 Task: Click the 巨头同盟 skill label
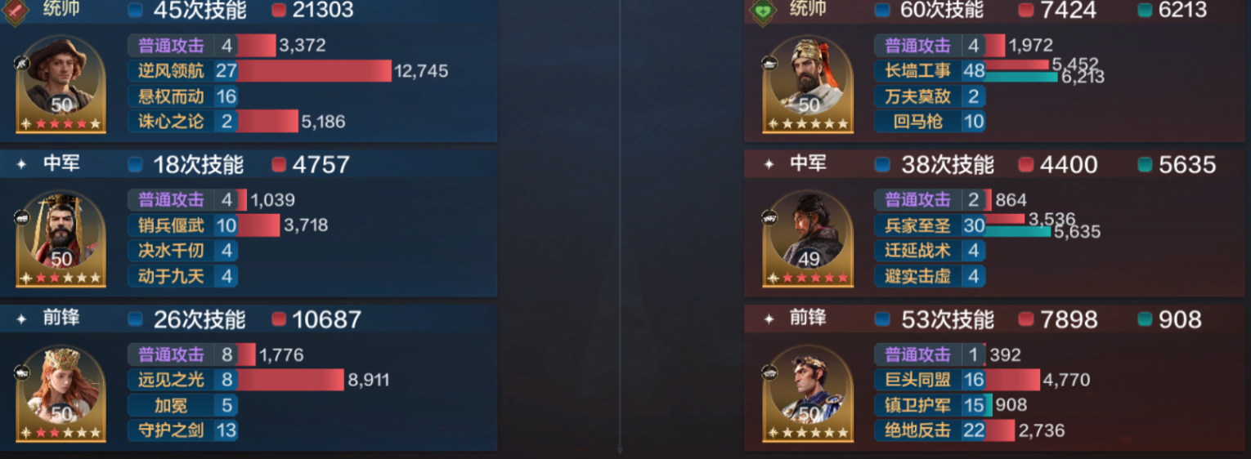pos(917,380)
